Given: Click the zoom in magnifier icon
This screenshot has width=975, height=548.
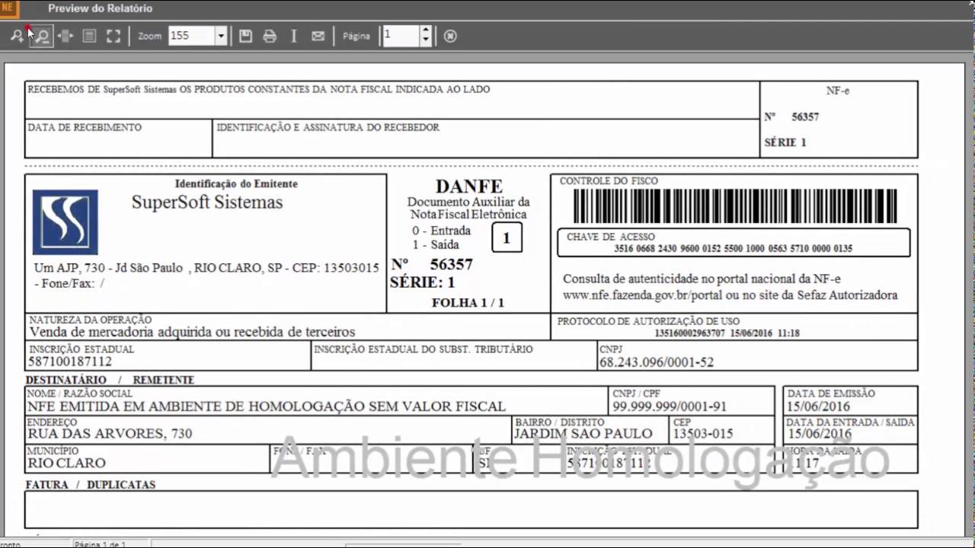Looking at the screenshot, I should pos(17,36).
